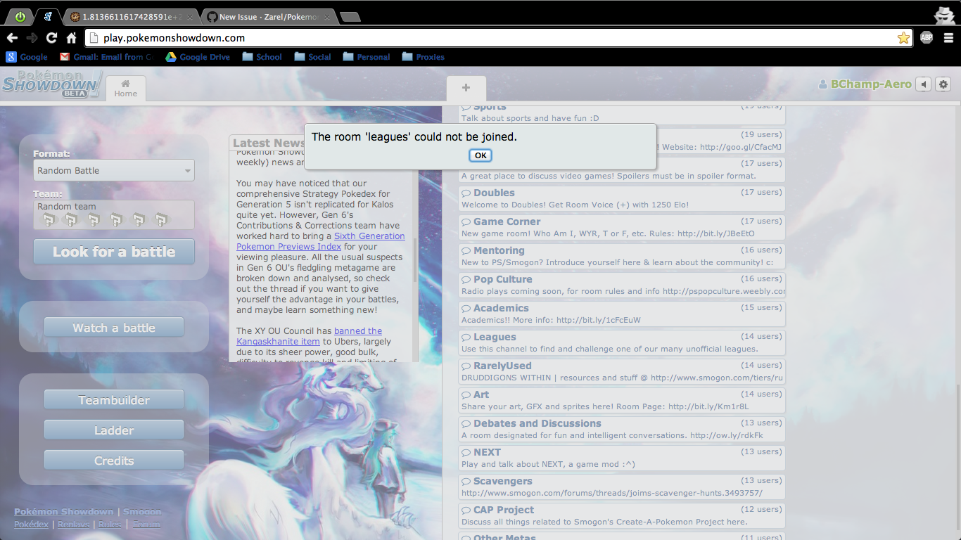Join the Mentoring chat room

pyautogui.click(x=622, y=256)
